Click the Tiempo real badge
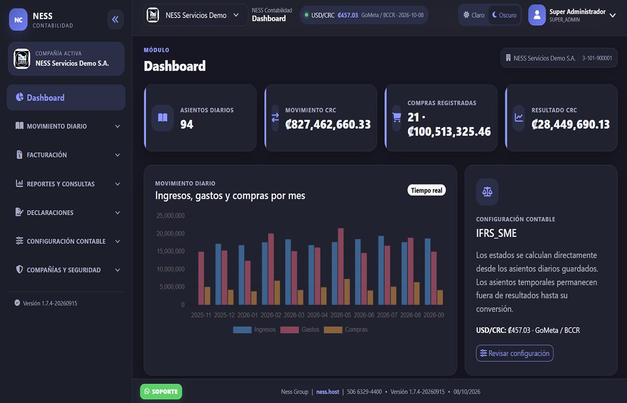 click(427, 190)
